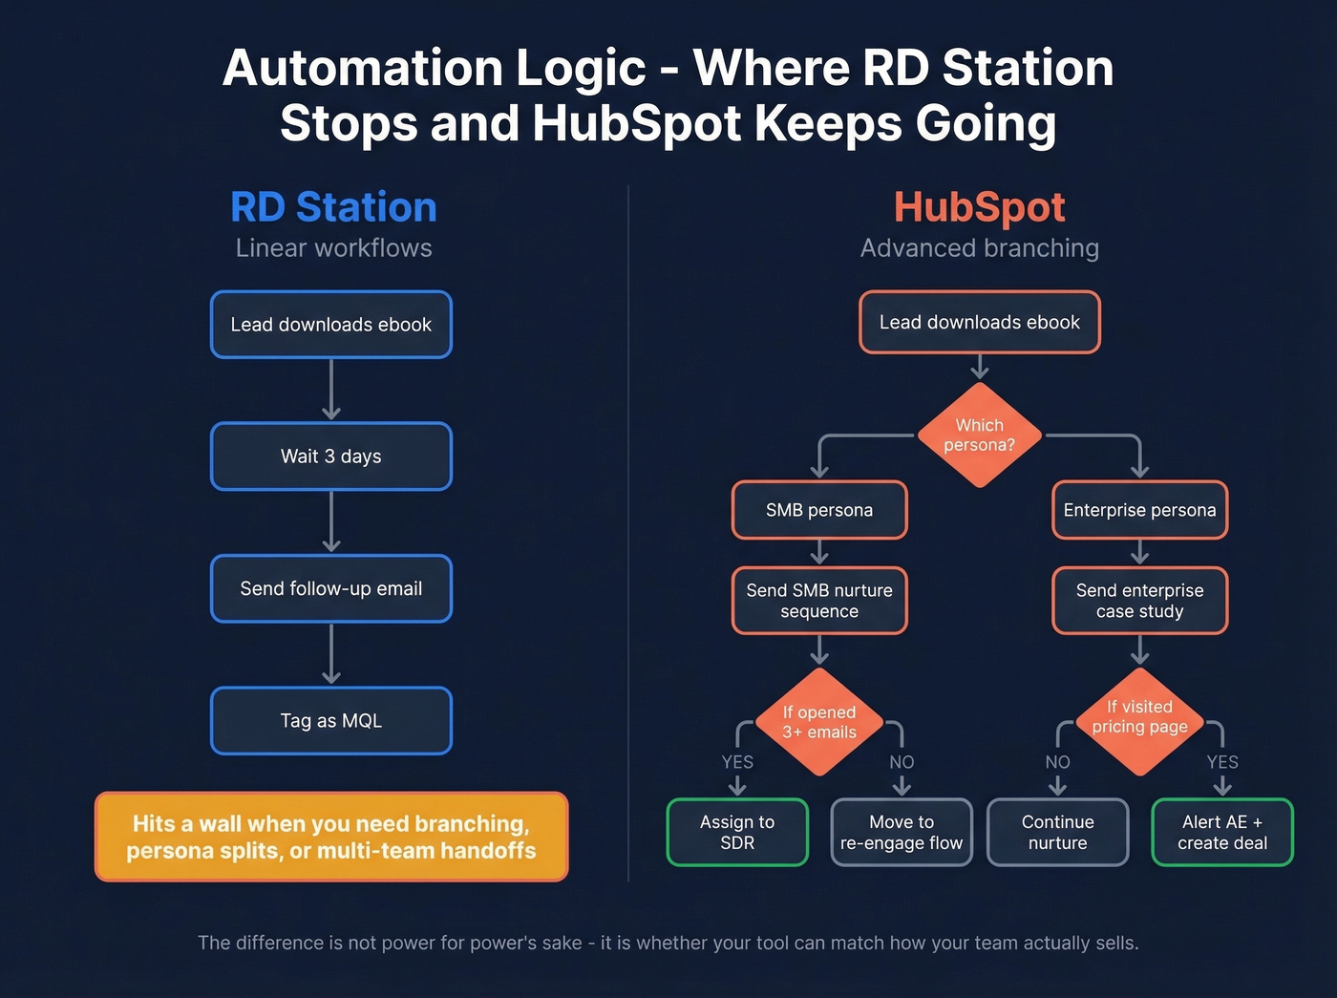Screen dimensions: 1337x998
Task: Click the 'Lead downloads ebook' box under HubSpot
Action: [980, 322]
